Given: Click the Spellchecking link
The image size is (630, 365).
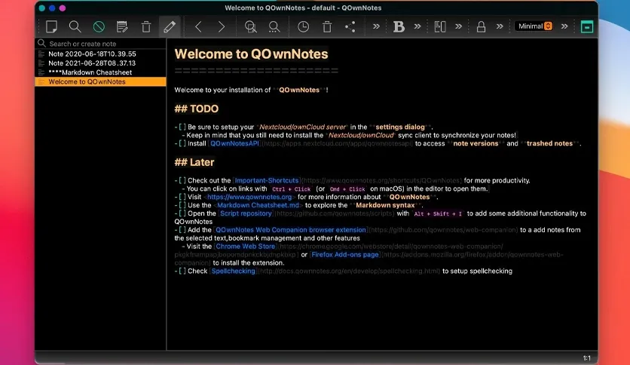Looking at the screenshot, I should coord(233,271).
